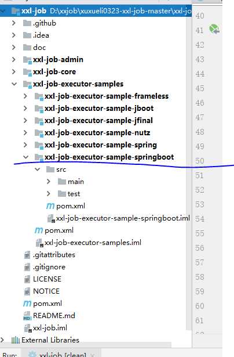Click the xxl-job-executor-samples.iml file icon
234x357 pixels.
(x=39, y=243)
